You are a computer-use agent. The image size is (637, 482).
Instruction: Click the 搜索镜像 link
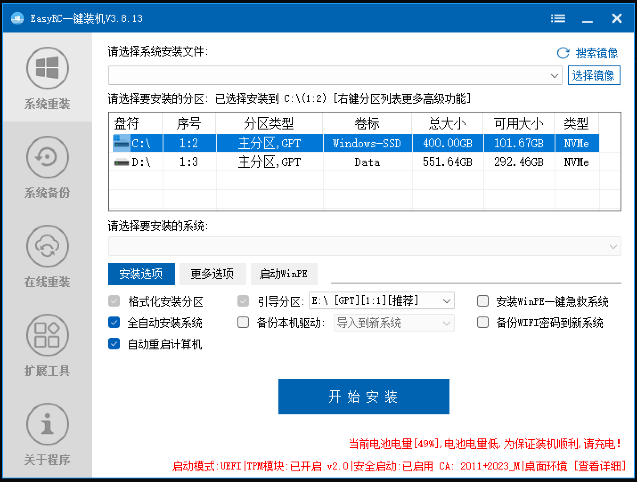point(596,53)
